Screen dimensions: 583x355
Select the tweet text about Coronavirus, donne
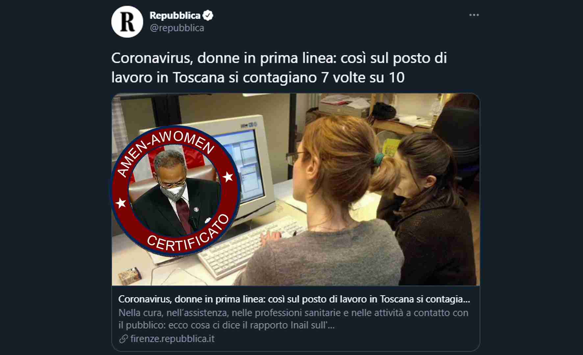click(x=279, y=68)
